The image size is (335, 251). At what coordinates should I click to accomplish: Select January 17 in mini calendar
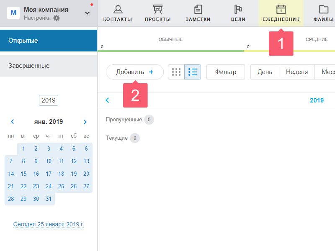click(x=49, y=174)
